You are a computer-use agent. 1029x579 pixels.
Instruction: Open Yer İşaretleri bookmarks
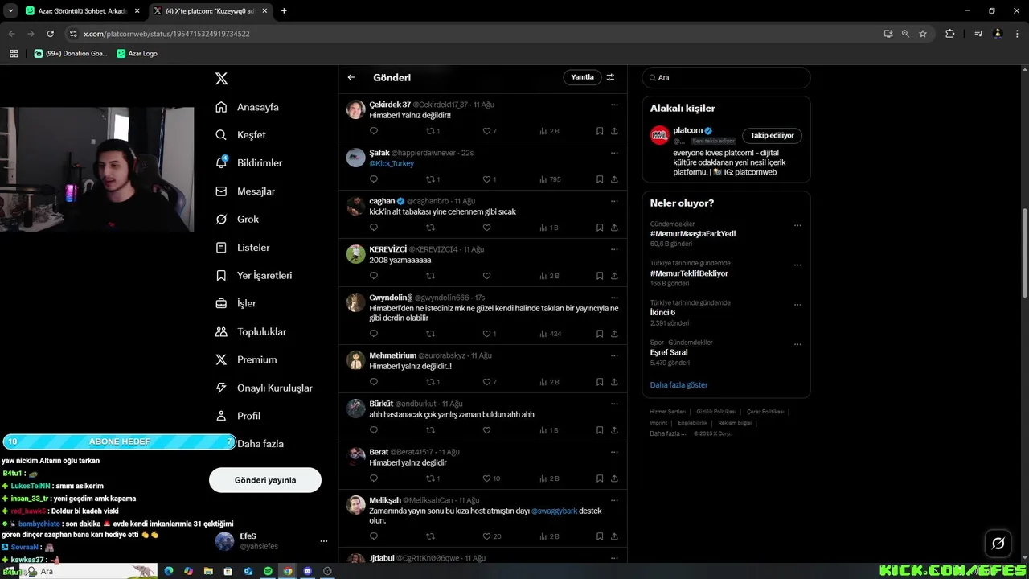tap(254, 276)
